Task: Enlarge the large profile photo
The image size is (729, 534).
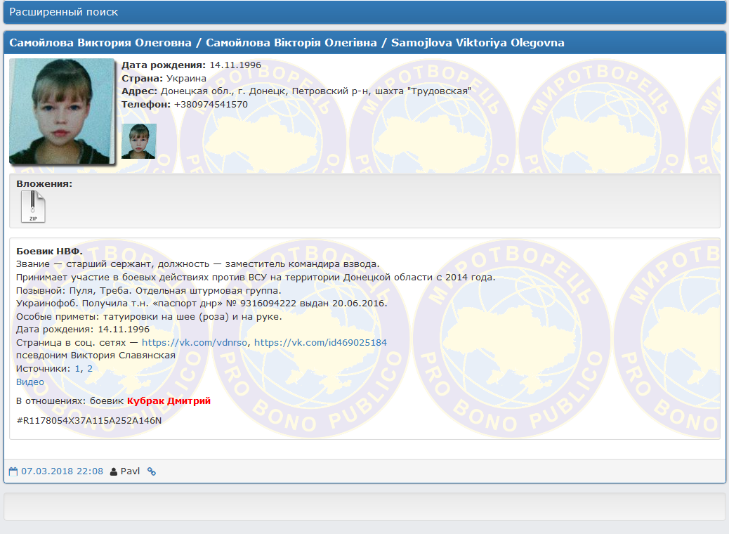Action: click(62, 111)
